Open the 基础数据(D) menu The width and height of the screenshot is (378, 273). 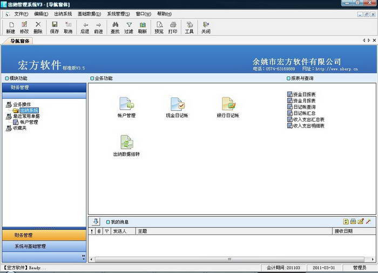[x=90, y=14]
